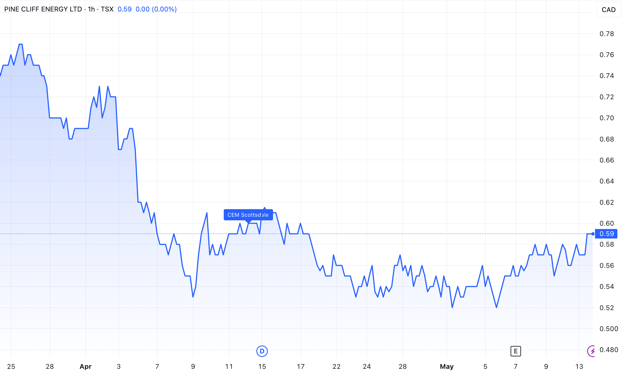Click the '17' date axis label
Image resolution: width=623 pixels, height=373 pixels.
[300, 367]
